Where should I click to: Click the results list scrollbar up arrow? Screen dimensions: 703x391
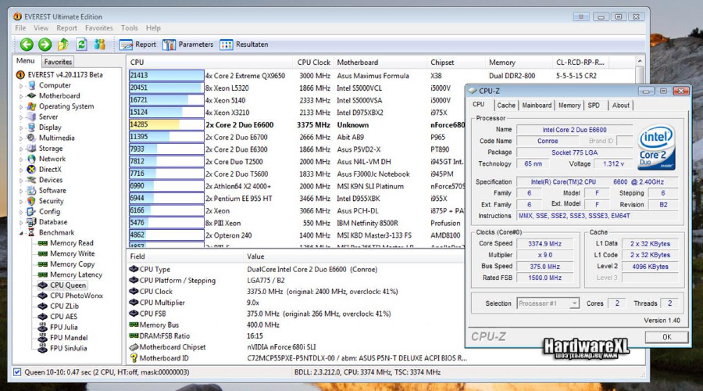point(639,61)
